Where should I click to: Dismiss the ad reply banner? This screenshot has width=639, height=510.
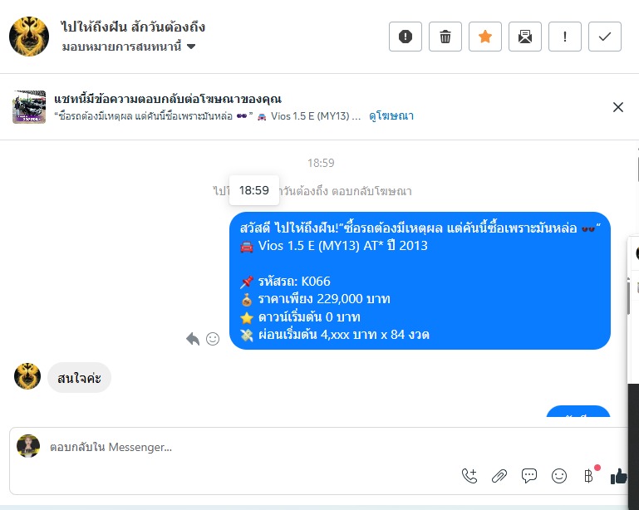coord(617,107)
